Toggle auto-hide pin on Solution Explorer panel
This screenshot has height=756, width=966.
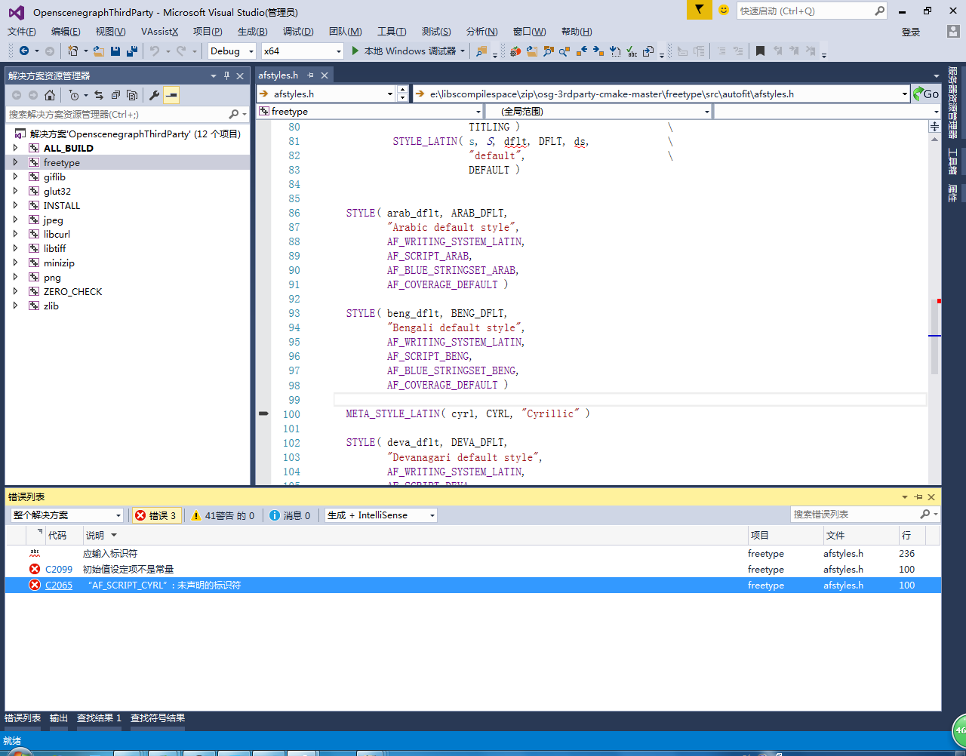227,75
